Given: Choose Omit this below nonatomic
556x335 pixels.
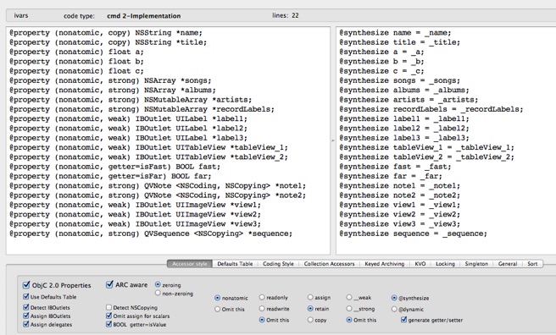Looking at the screenshot, I should tap(217, 309).
